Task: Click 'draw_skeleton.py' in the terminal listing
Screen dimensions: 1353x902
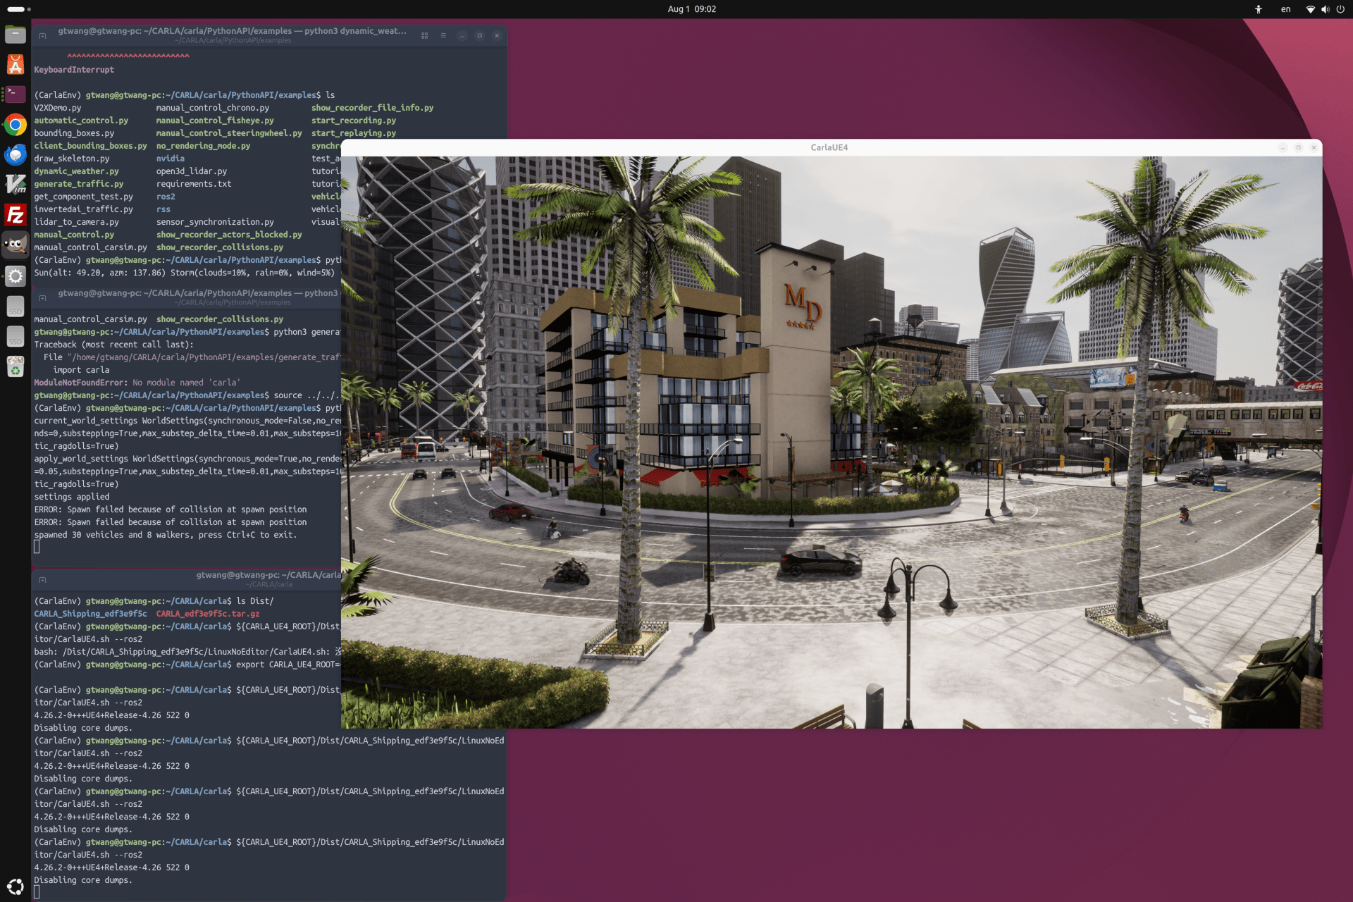Action: [72, 159]
